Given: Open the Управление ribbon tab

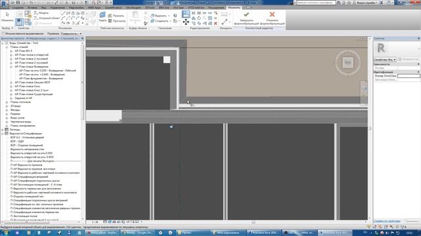Looking at the screenshot, I should click(x=57, y=8).
